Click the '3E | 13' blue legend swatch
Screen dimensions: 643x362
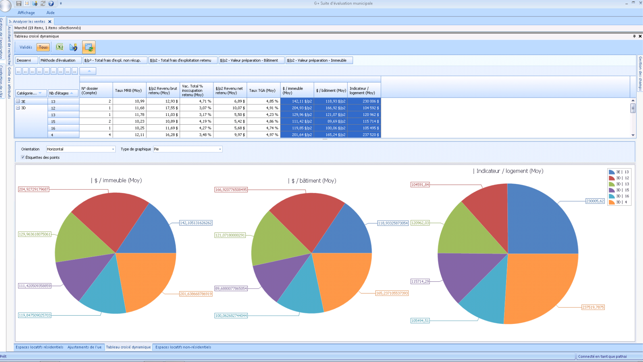(612, 172)
